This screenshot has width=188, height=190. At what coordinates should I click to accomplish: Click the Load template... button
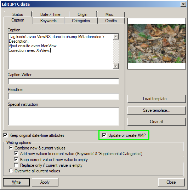156,99
